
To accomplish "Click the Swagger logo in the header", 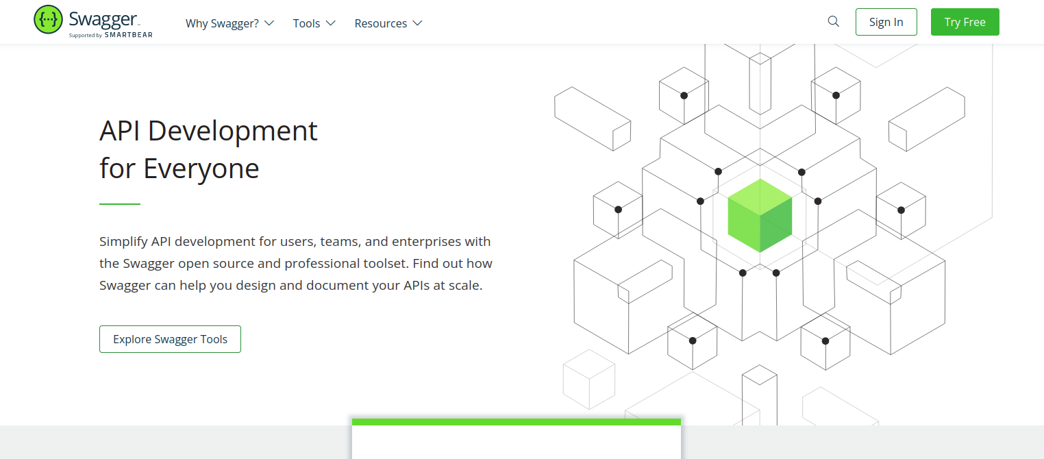I will (93, 22).
